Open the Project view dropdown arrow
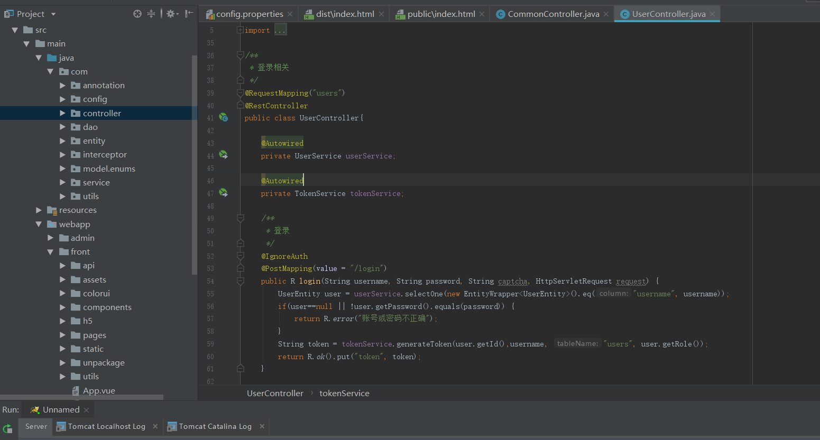Screen dimensions: 820x440 pos(53,14)
